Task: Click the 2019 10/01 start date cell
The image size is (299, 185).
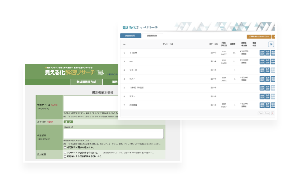Action: (224, 79)
